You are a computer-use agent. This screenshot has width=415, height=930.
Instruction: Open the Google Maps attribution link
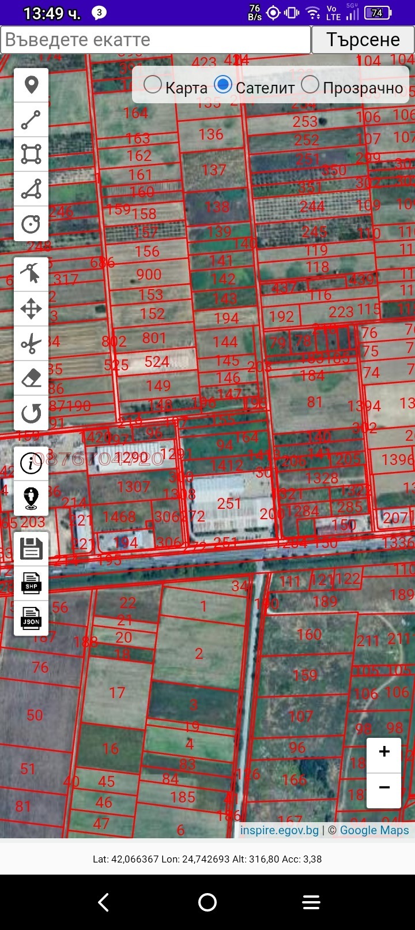[374, 830]
